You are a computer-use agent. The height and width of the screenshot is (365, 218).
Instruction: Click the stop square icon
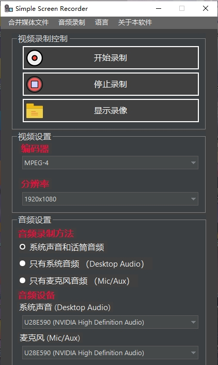coord(35,84)
